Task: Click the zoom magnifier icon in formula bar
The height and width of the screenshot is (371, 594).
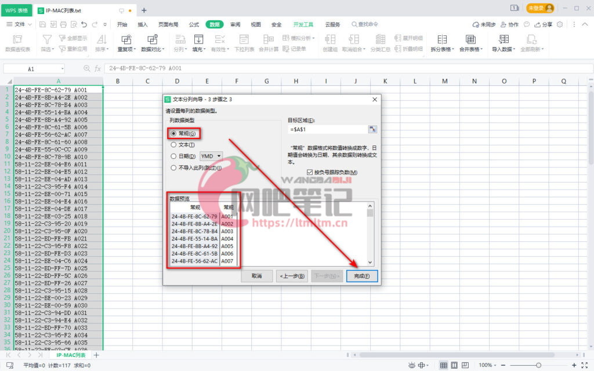Action: (x=87, y=68)
